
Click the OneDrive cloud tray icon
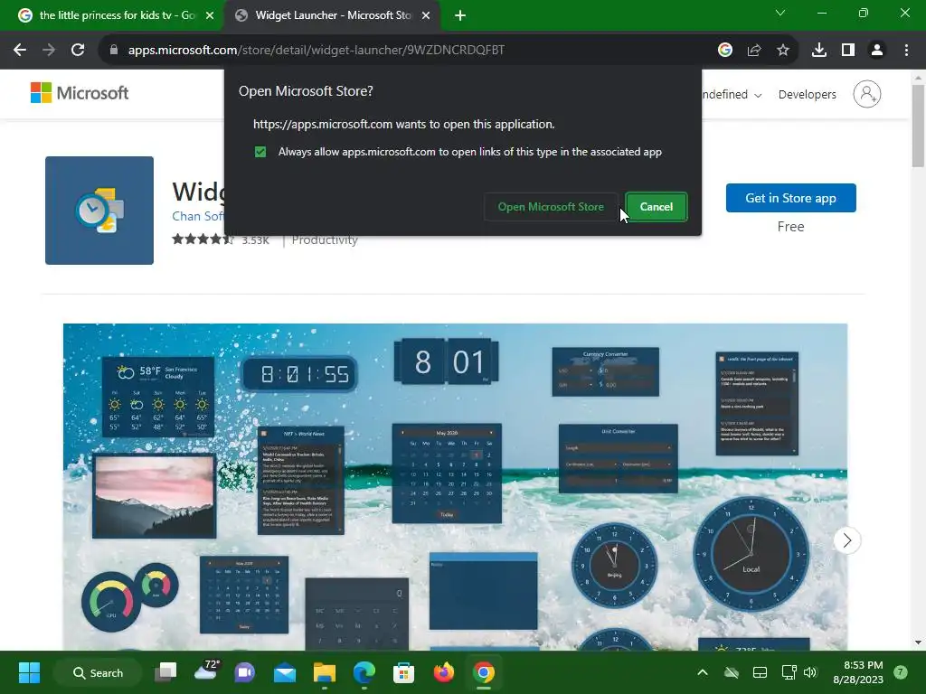coord(731,672)
